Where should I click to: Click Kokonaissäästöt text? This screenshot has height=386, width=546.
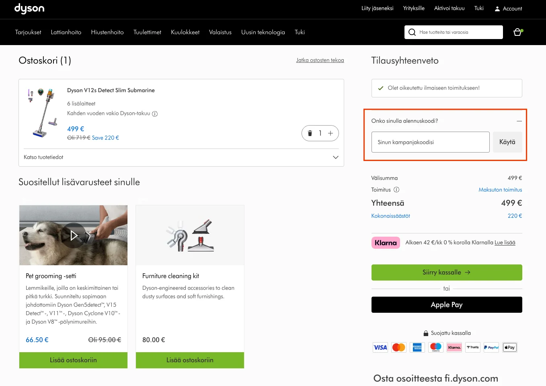tap(390, 216)
